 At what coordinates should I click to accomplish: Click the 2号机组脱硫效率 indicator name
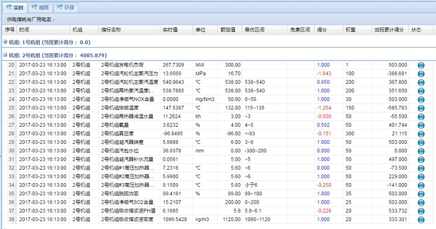tap(119, 194)
